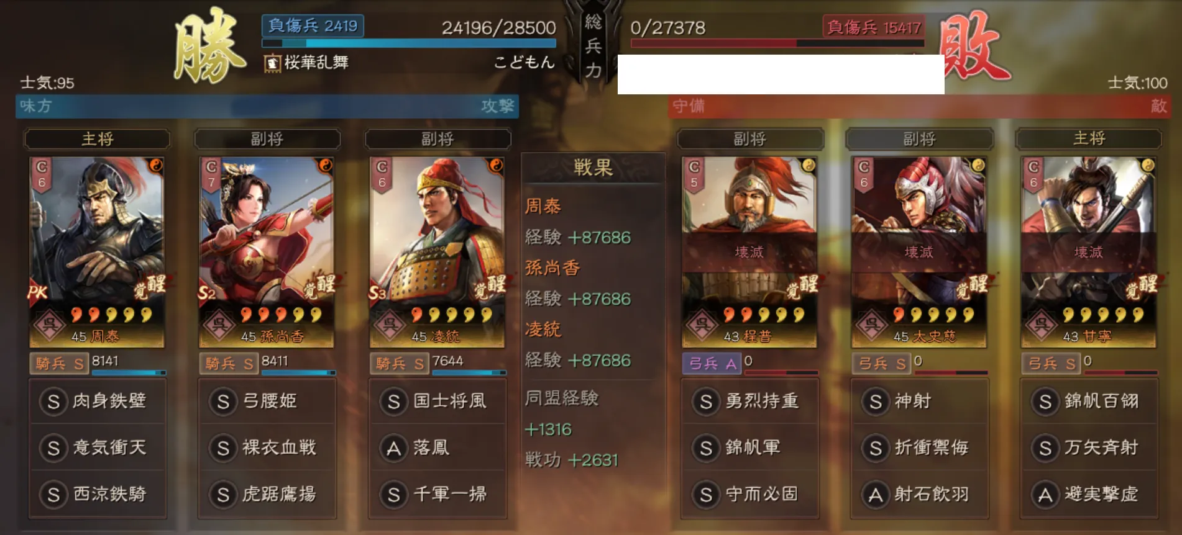Open 周泰 general portrait card
The height and width of the screenshot is (535, 1182).
coord(97,252)
